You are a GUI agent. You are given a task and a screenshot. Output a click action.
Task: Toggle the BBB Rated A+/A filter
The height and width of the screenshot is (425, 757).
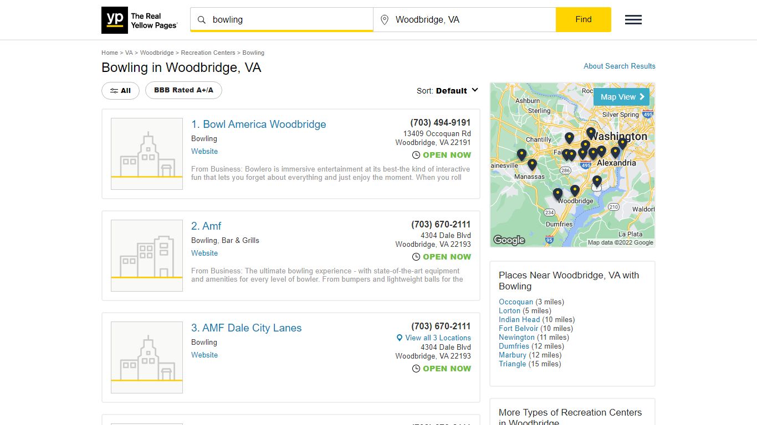(x=183, y=90)
